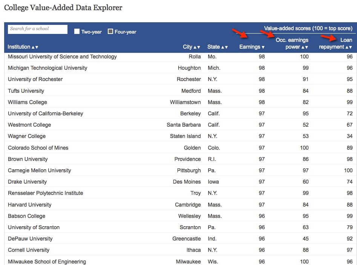The image size is (357, 265).
Task: Click the Wellesley city cell
Action: click(189, 216)
